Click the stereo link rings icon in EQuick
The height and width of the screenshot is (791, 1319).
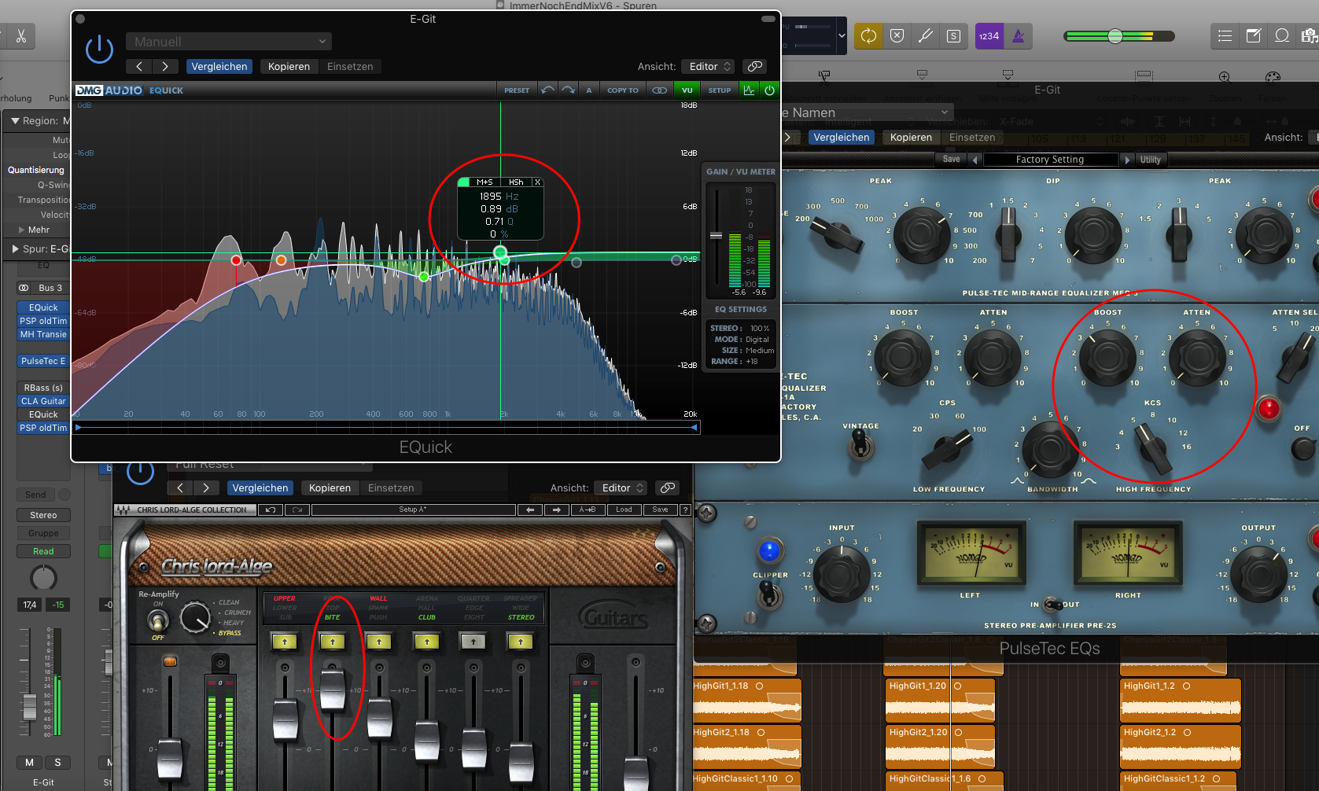pyautogui.click(x=660, y=90)
